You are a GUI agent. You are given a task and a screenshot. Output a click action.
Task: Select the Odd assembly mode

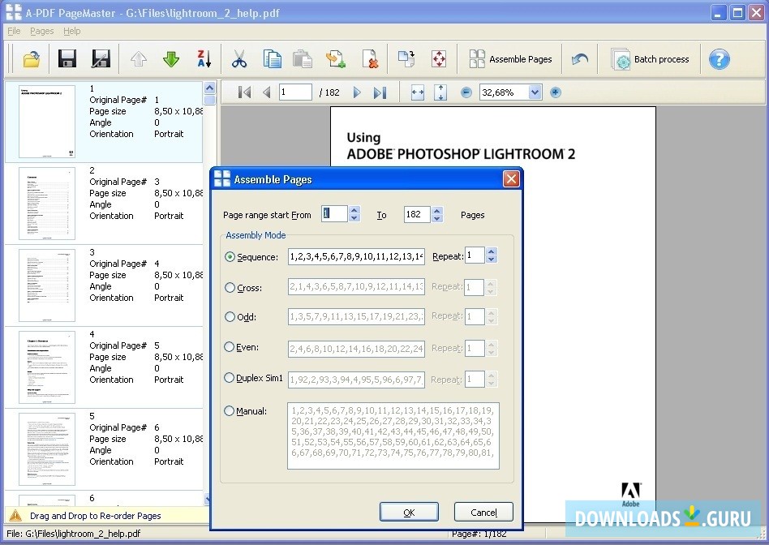(x=230, y=317)
